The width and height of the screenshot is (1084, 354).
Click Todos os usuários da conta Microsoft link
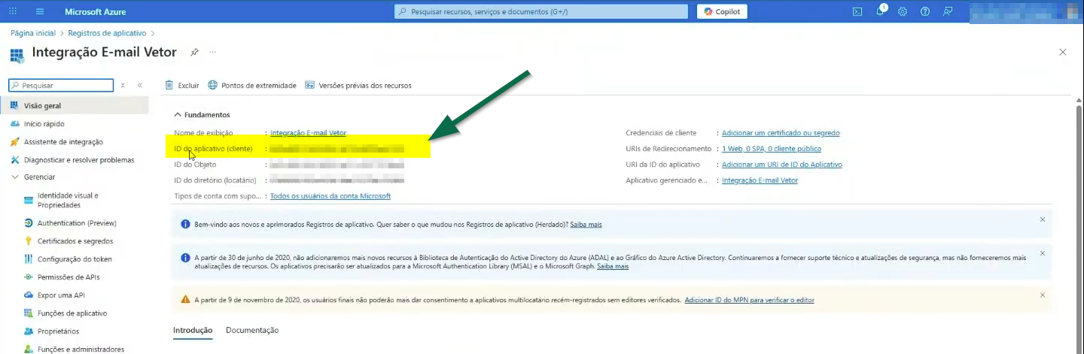coord(330,196)
